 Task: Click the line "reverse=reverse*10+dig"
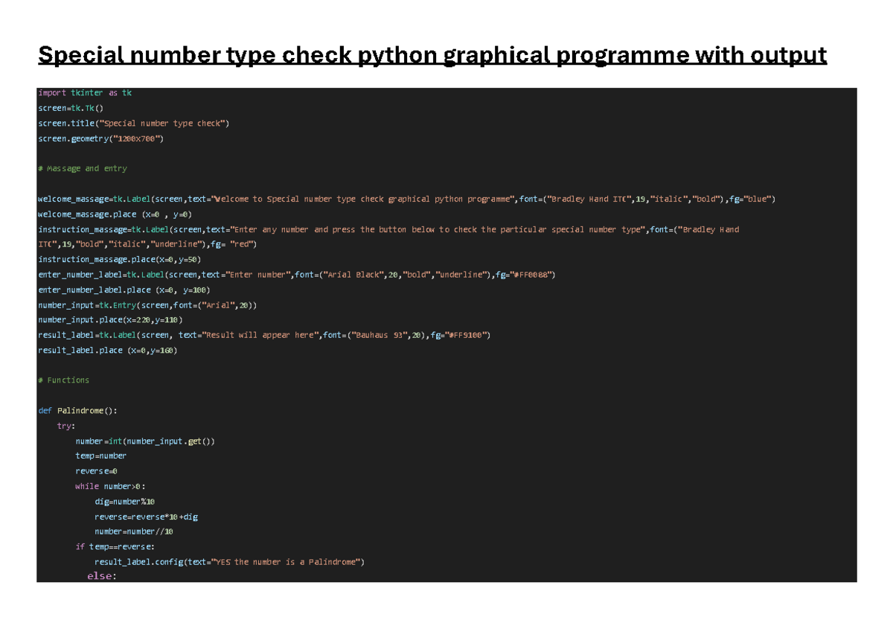click(147, 517)
